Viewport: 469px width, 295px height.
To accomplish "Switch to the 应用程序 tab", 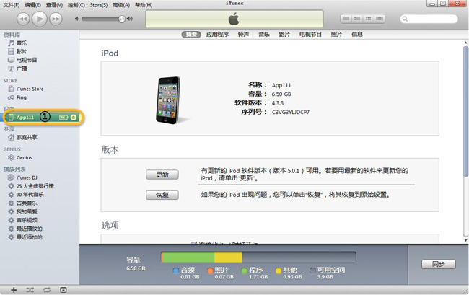I will pyautogui.click(x=217, y=35).
